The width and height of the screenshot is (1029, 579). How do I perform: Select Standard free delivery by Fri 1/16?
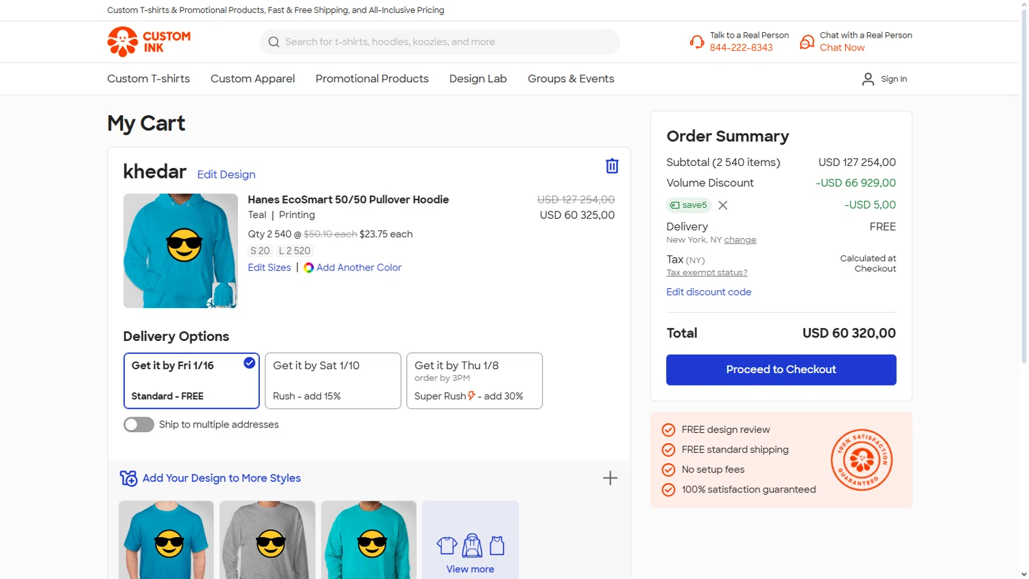pos(191,381)
